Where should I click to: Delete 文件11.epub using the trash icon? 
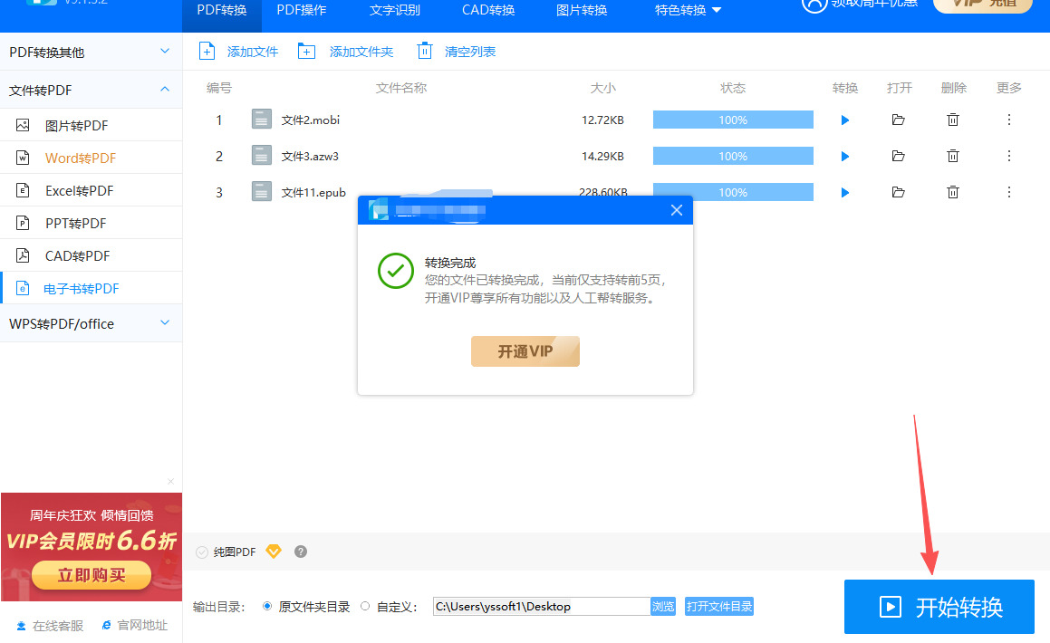[953, 192]
